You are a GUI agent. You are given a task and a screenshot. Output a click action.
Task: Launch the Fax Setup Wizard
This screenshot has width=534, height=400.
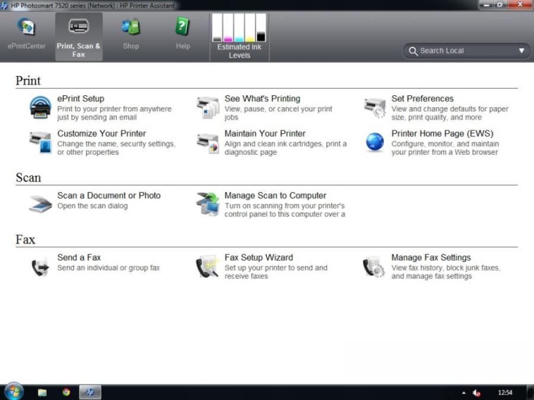259,258
